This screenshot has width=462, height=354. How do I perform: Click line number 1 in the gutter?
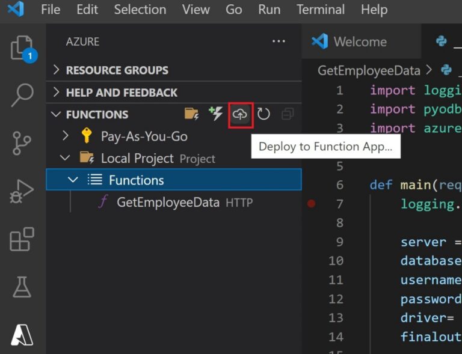[x=339, y=90]
